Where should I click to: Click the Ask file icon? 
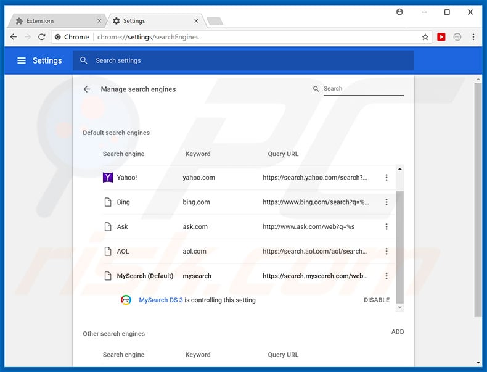pyautogui.click(x=108, y=226)
